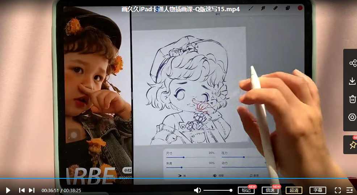Click the 压力 pressure slider handle
The height and width of the screenshot is (195, 357).
pyautogui.click(x=244, y=157)
